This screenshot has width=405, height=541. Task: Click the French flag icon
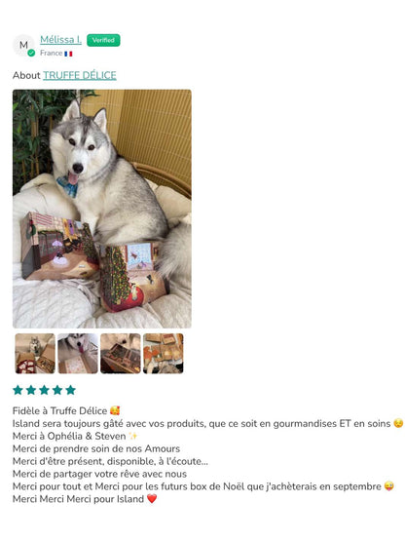click(68, 54)
